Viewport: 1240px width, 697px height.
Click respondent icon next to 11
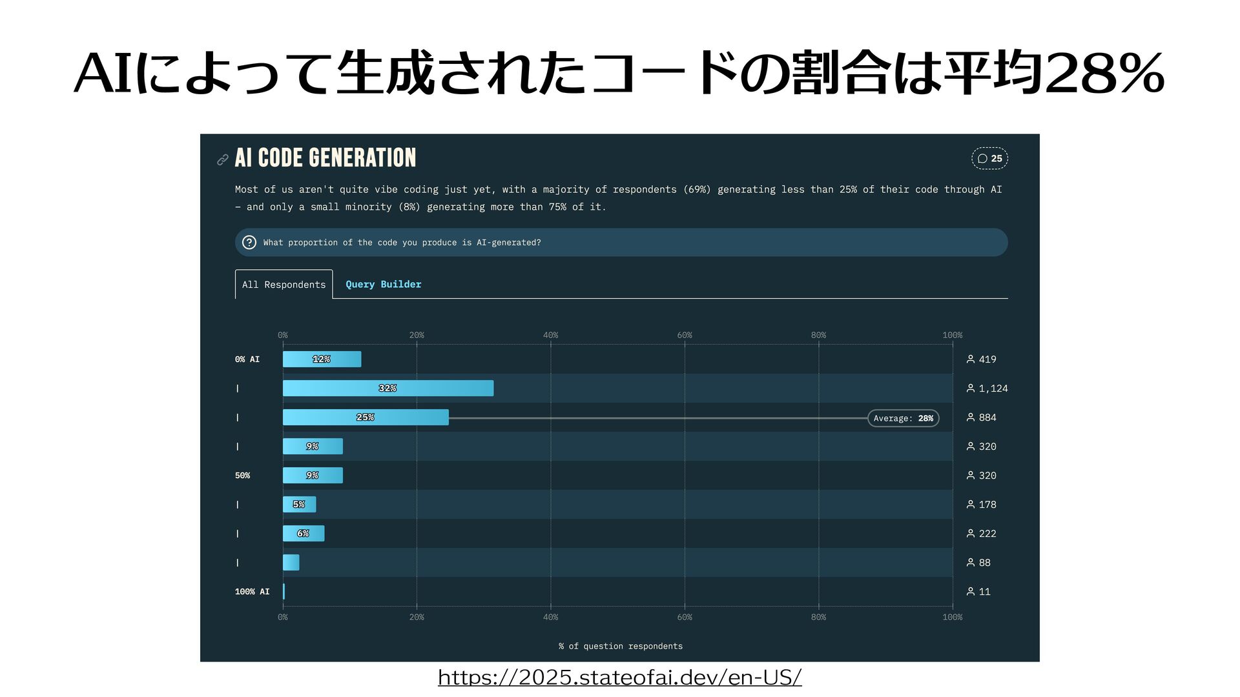pos(970,592)
